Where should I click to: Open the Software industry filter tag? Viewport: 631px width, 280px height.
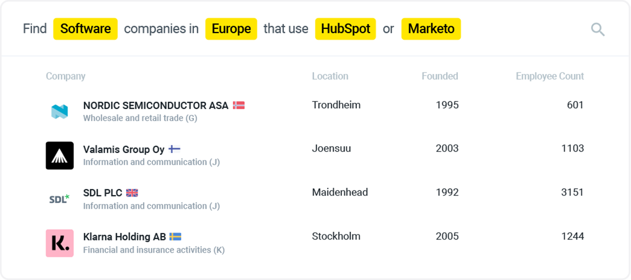85,29
